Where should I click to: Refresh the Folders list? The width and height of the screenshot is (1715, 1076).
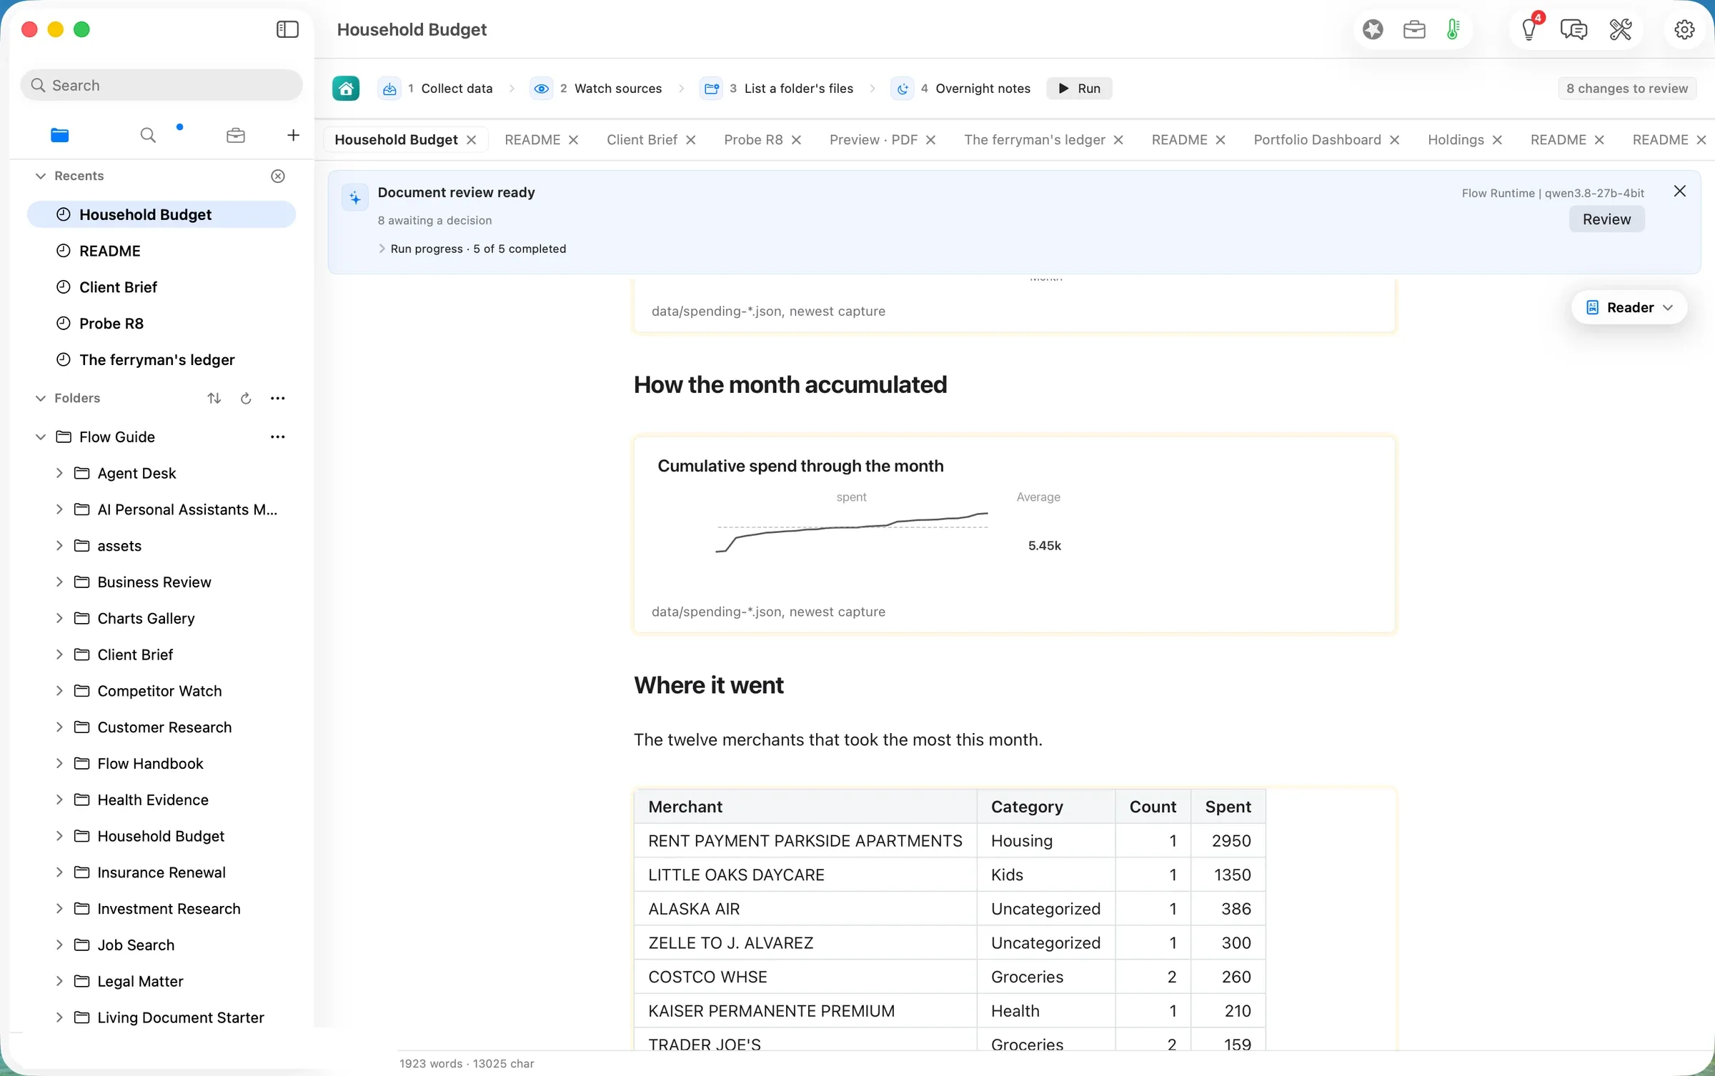point(246,398)
